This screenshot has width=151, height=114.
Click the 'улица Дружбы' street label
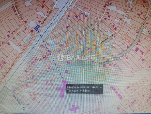coord(17,99)
